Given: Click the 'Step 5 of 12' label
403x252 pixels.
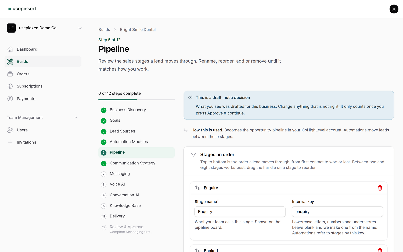Looking at the screenshot, I should 109,40.
